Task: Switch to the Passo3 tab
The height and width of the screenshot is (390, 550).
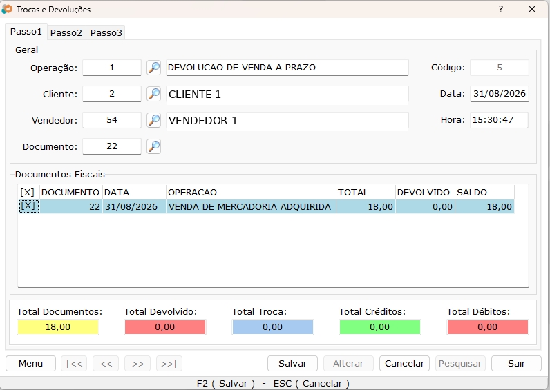Action: [x=106, y=32]
